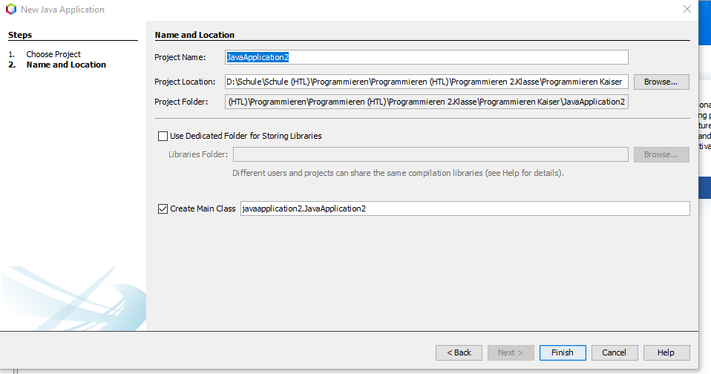Click the Project Folder label

click(181, 102)
